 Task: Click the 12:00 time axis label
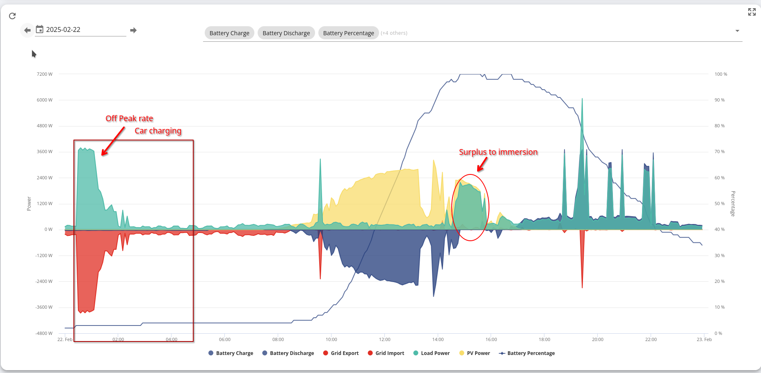click(x=384, y=339)
